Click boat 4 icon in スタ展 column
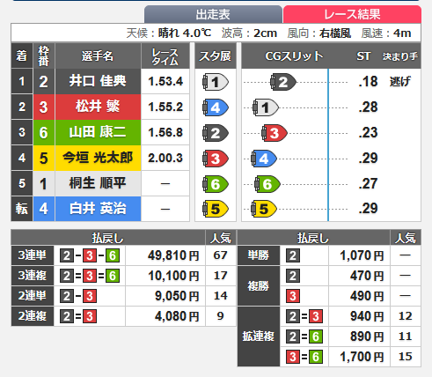The image size is (432, 377). click(x=216, y=107)
